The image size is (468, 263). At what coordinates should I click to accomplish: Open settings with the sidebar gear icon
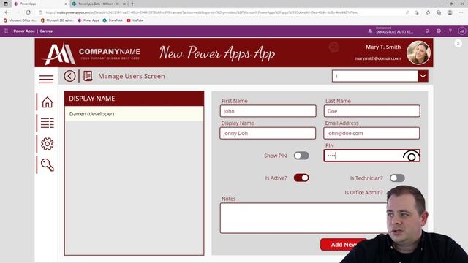[x=47, y=144]
